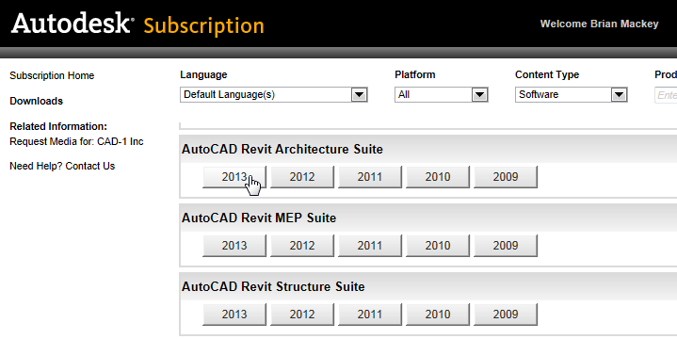This screenshot has width=677, height=339.
Task: Click the Autodesk Subscription logo
Action: pyautogui.click(x=137, y=24)
